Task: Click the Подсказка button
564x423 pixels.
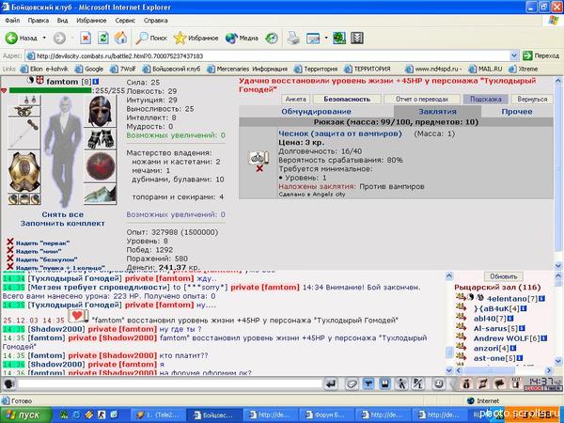Action: (x=486, y=99)
